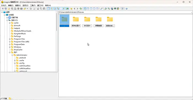Open the address path dropdown arrow
The width and height of the screenshot is (193, 100).
[192, 12]
